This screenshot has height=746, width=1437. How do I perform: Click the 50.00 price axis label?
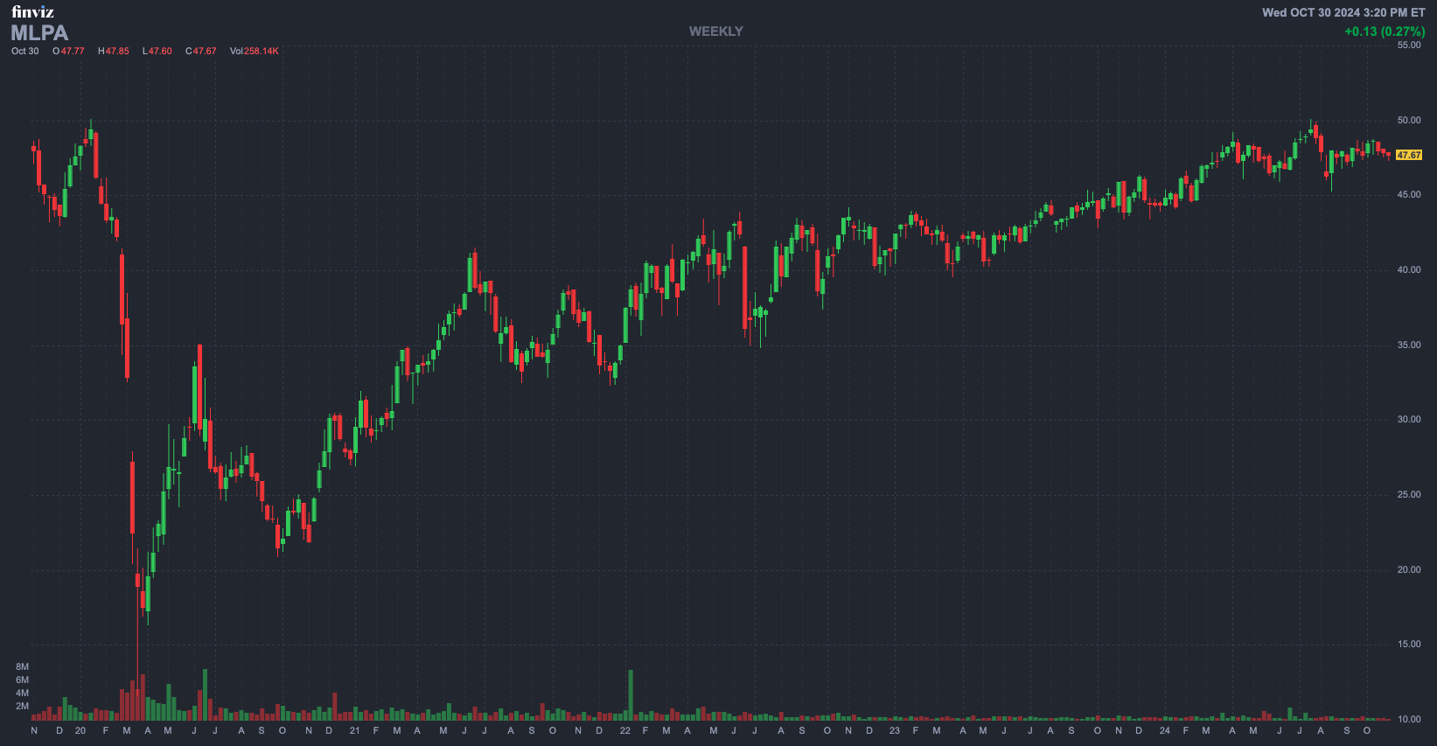pos(1409,121)
